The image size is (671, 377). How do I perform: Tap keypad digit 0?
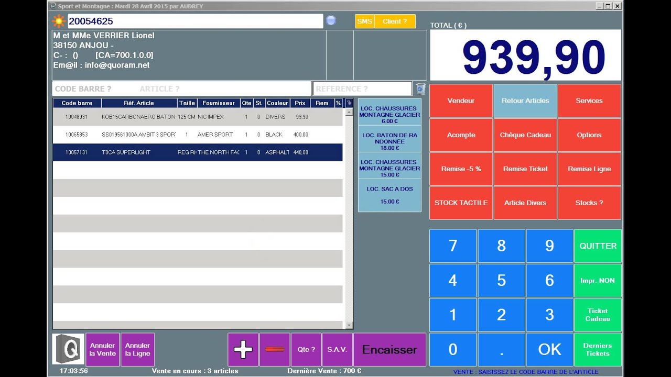click(453, 349)
